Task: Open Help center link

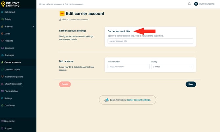Action: pyautogui.click(x=10, y=121)
